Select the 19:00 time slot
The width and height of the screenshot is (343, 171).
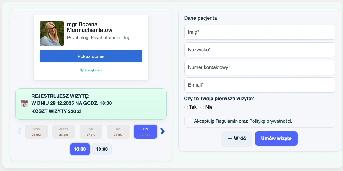tap(102, 149)
